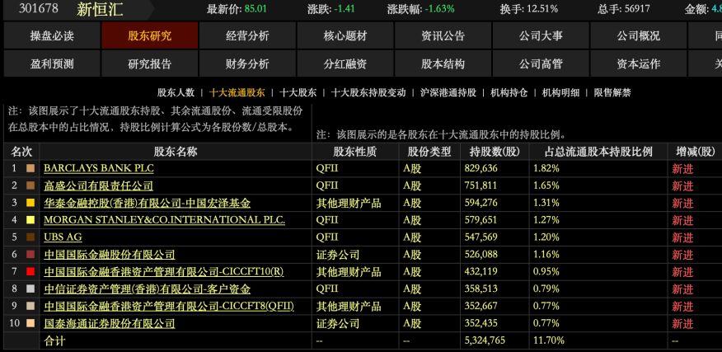The width and height of the screenshot is (722, 352).
Task: Click the orange swatch beside BARCLAYS BANK PLC
Action: click(30, 168)
